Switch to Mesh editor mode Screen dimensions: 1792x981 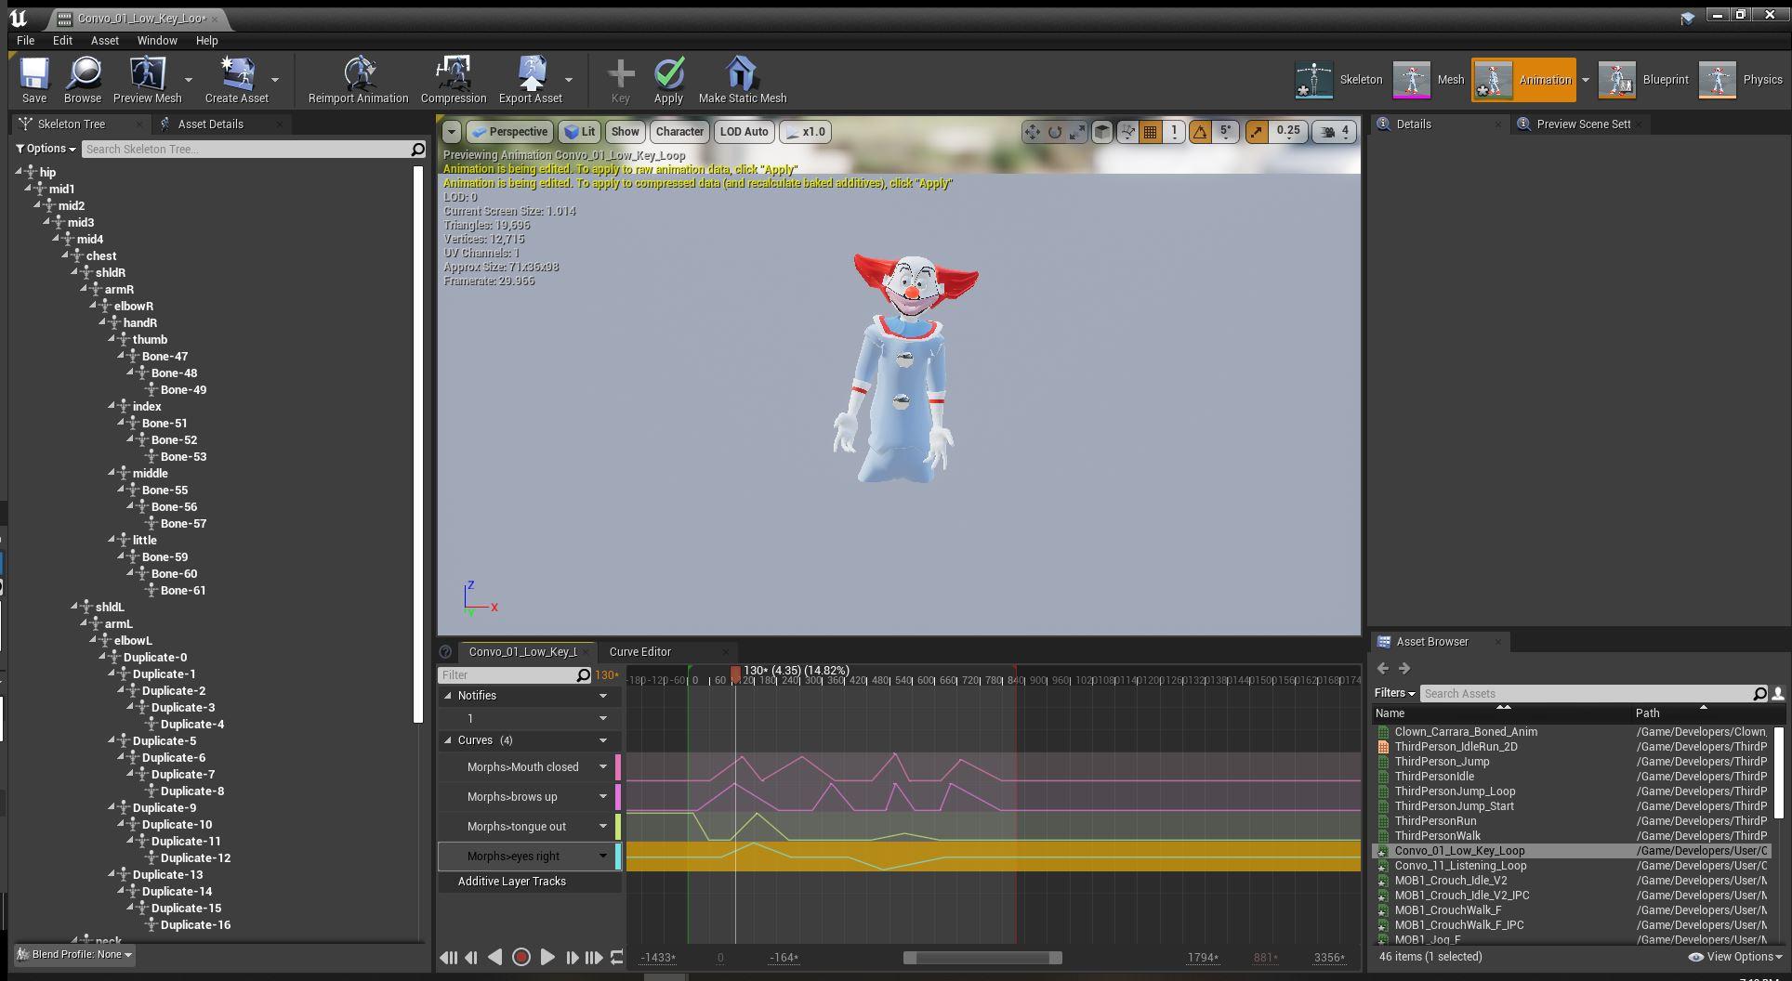click(1429, 80)
